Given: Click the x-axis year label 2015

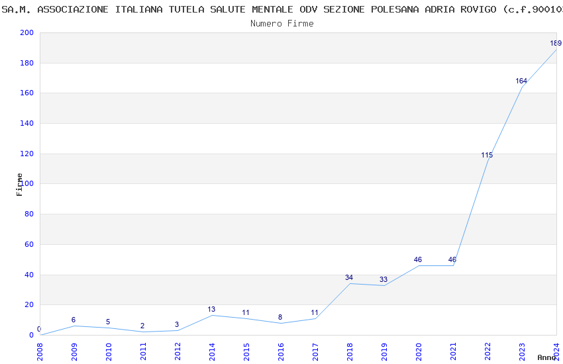Looking at the screenshot, I should coord(246,352).
